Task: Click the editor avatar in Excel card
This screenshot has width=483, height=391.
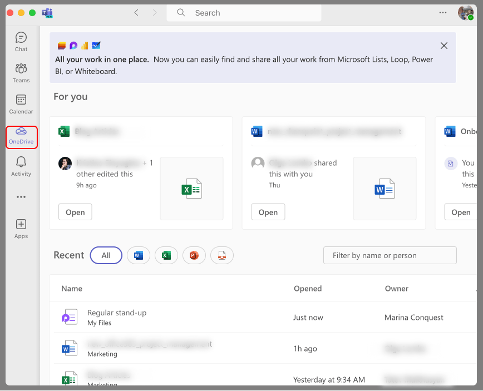Action: 65,164
